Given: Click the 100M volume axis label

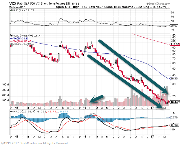Looking at the screenshot, I should 5,100.
